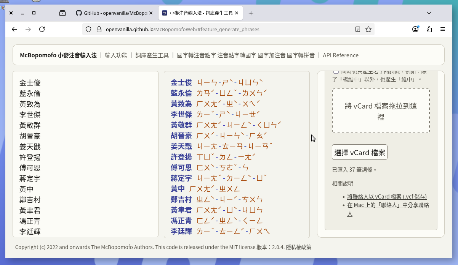Close the GitHub openvanilla tab
Screen dimensions: 458x265
coord(151,13)
